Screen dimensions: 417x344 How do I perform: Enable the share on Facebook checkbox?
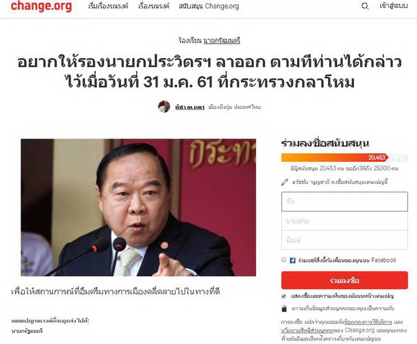click(x=284, y=259)
